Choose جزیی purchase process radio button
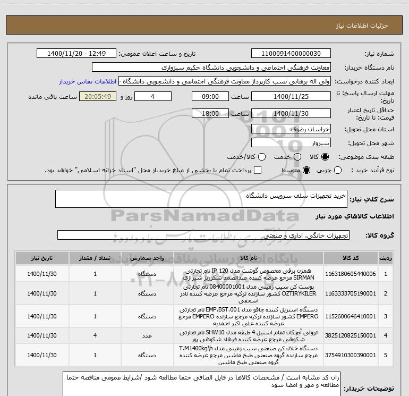 pyautogui.click(x=338, y=170)
